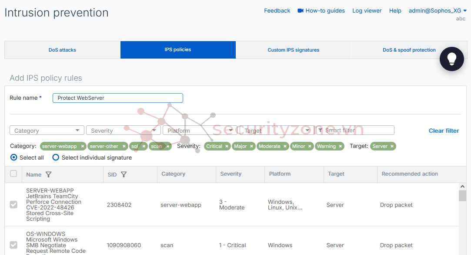Remove the Server target tag
Viewport: 471px width, 255px height.
coord(392,147)
